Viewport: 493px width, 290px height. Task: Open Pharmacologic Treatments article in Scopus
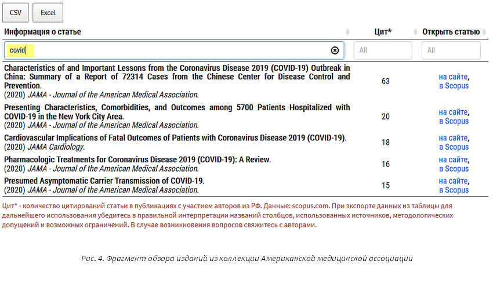tap(454, 169)
